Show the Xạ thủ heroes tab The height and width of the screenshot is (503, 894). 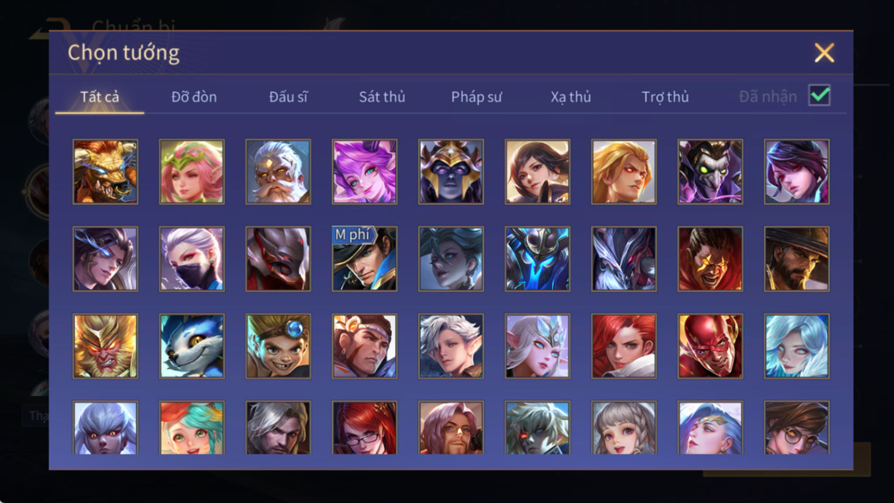tap(571, 97)
